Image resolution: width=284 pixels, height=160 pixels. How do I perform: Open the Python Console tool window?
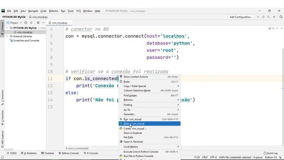click(x=69, y=153)
